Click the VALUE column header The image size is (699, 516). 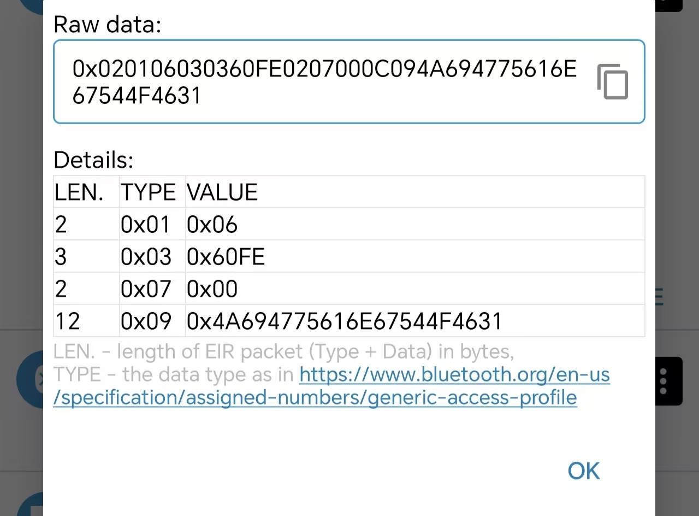[222, 192]
